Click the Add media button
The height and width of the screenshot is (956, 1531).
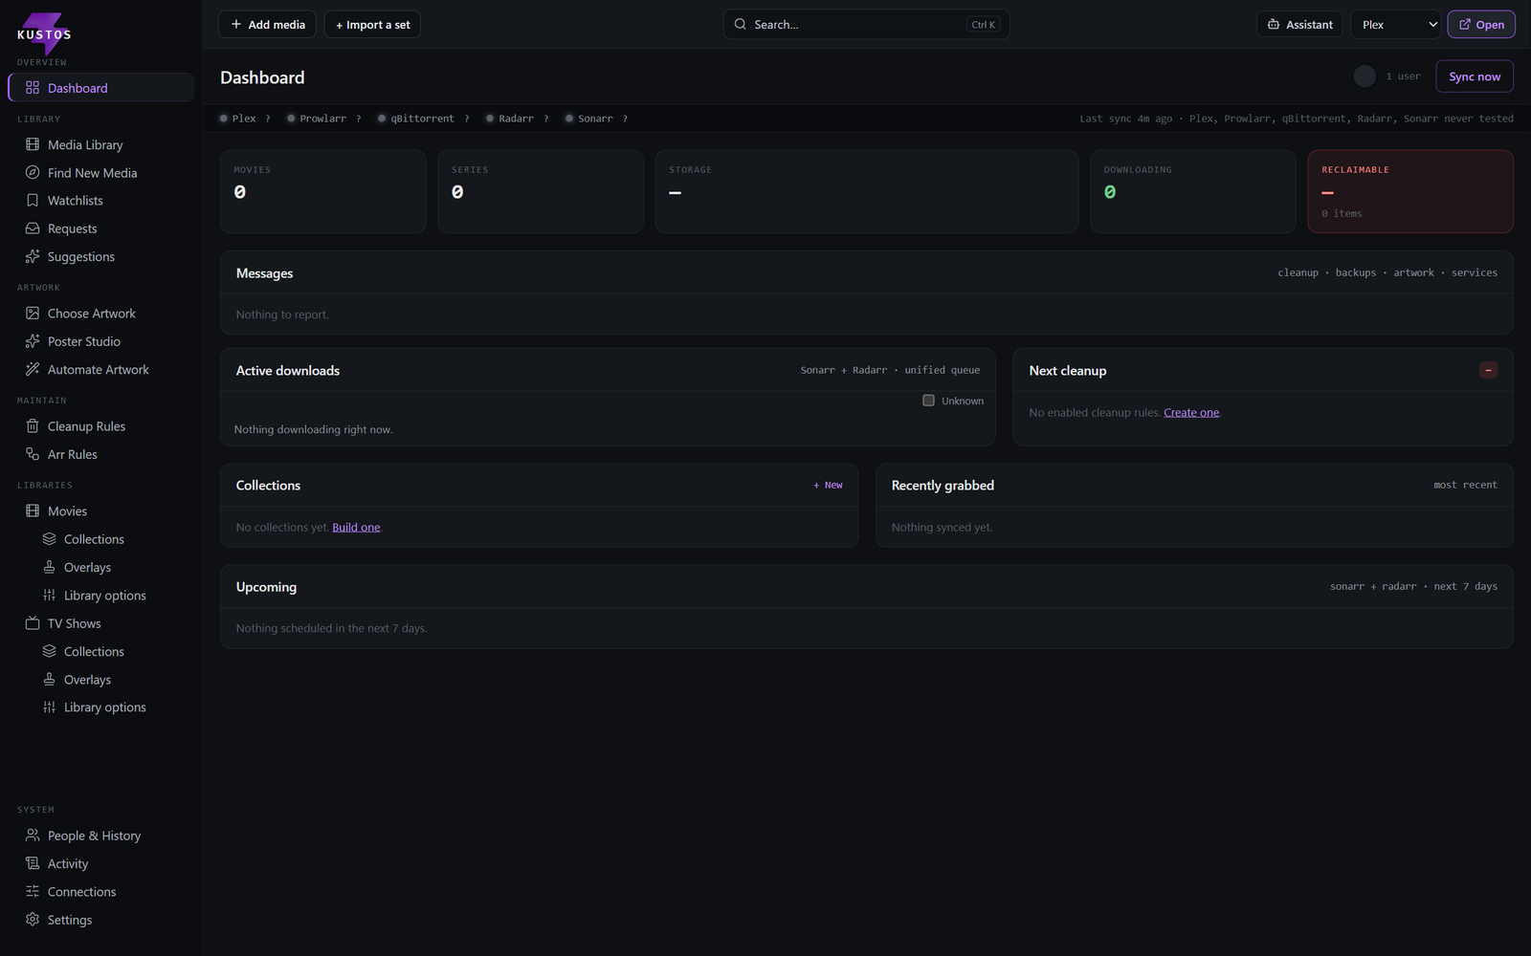point(267,25)
